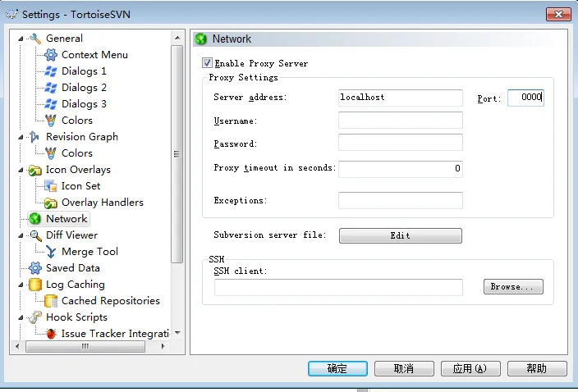Collapse the General tree node
578x392 pixels.
pos(21,39)
